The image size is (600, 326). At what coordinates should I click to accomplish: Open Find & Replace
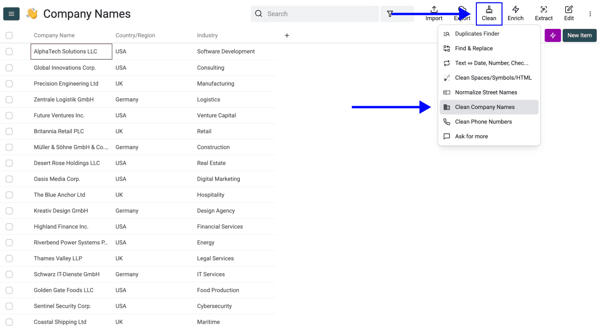point(474,48)
